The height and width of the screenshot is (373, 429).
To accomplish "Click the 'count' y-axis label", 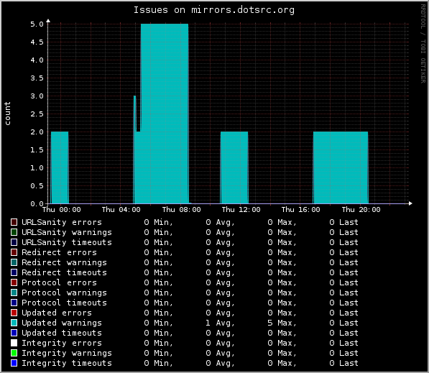I will point(7,114).
